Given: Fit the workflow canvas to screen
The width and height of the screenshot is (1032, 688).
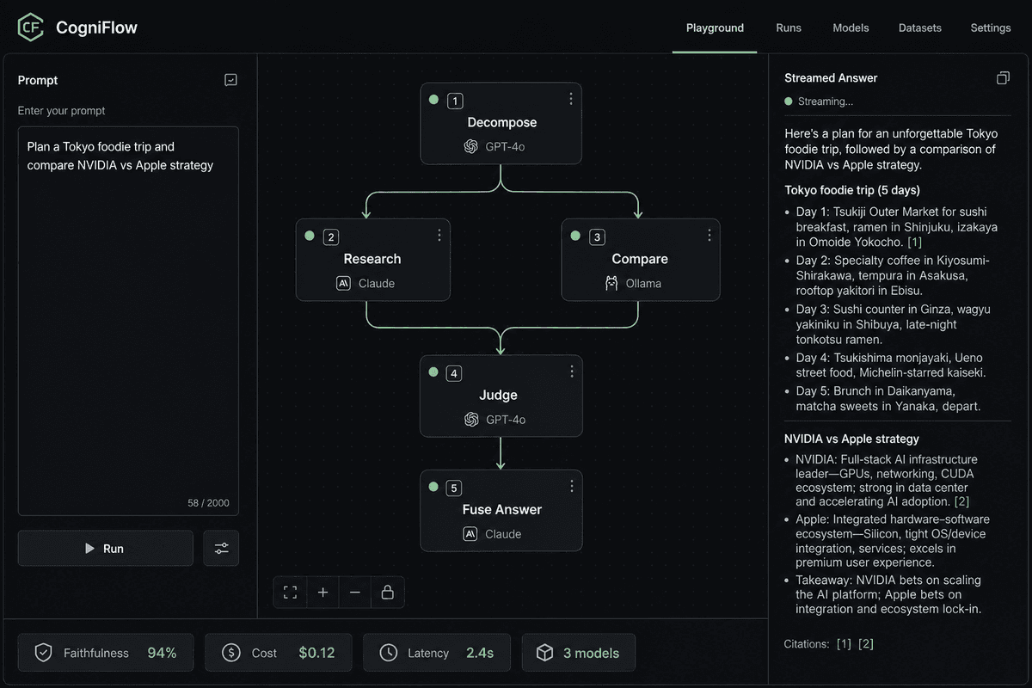Looking at the screenshot, I should (x=290, y=592).
